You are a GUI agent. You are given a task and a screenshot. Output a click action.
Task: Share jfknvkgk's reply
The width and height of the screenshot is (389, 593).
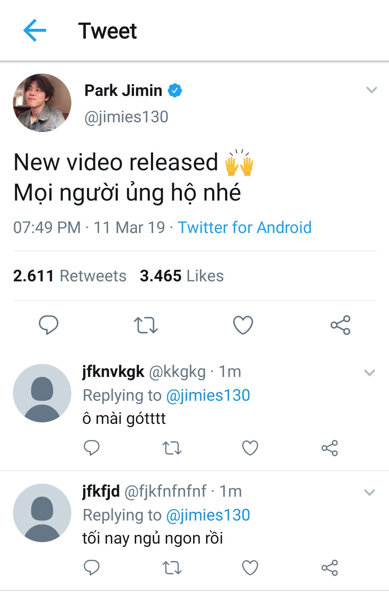pos(330,448)
